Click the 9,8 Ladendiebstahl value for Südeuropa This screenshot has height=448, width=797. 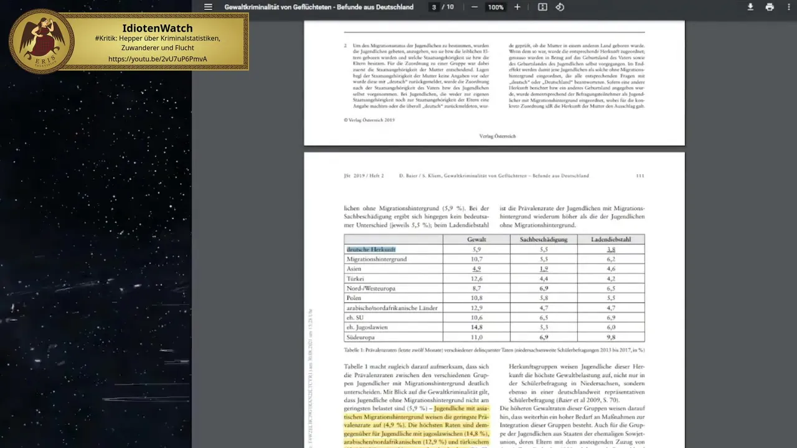pos(611,337)
